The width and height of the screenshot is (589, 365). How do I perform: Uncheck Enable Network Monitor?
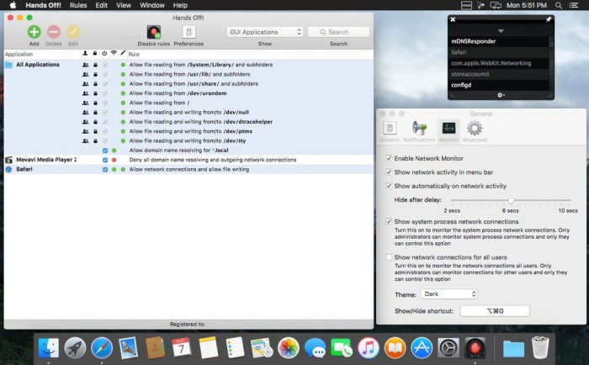tap(388, 158)
